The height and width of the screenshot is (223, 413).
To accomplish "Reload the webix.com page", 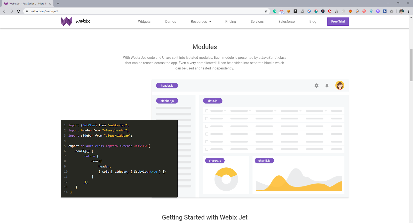I will (x=19, y=11).
